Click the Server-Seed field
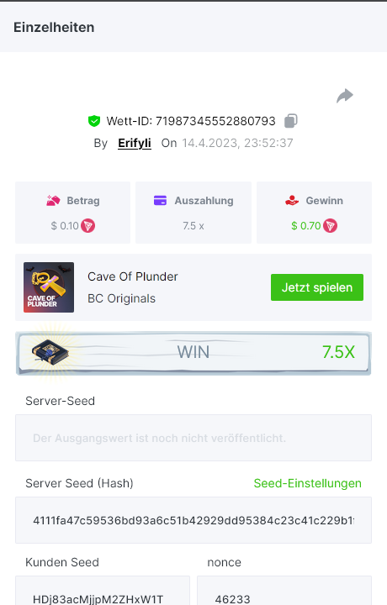Screen dimensions: 387x605 pos(193,438)
